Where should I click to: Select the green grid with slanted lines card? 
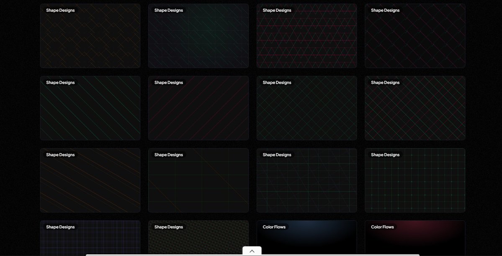[x=307, y=180]
